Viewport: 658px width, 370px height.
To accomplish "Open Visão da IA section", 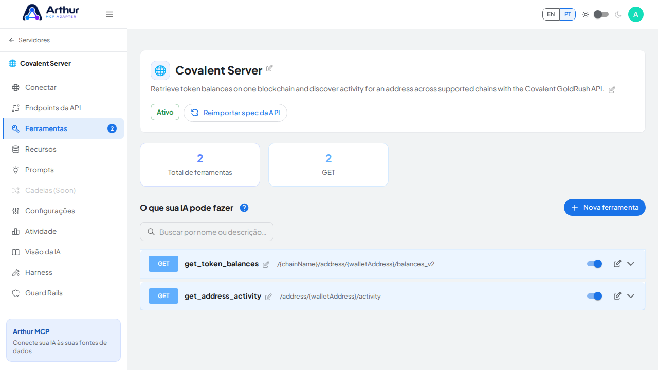I will [63, 252].
